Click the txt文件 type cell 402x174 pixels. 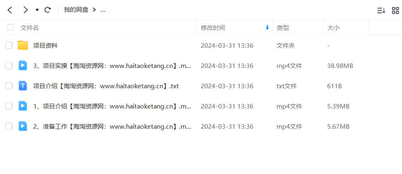(x=287, y=86)
